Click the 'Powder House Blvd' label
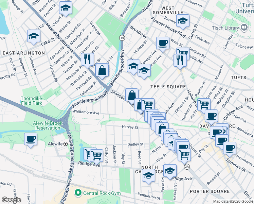Image resolution: width=254 pixels, height=204 pixels. [168, 28]
